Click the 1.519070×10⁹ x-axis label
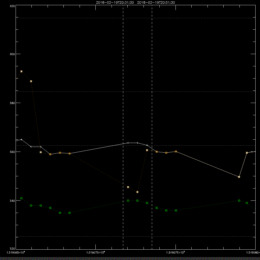The height and width of the screenshot is (260, 260). pos(96,252)
